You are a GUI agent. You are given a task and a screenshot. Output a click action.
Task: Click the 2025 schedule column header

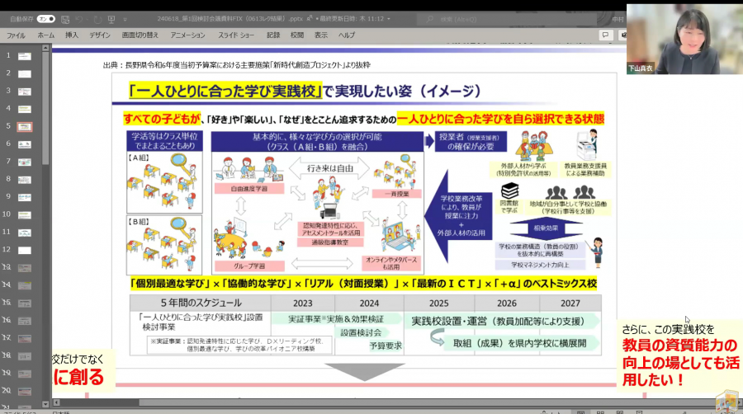[x=439, y=303]
